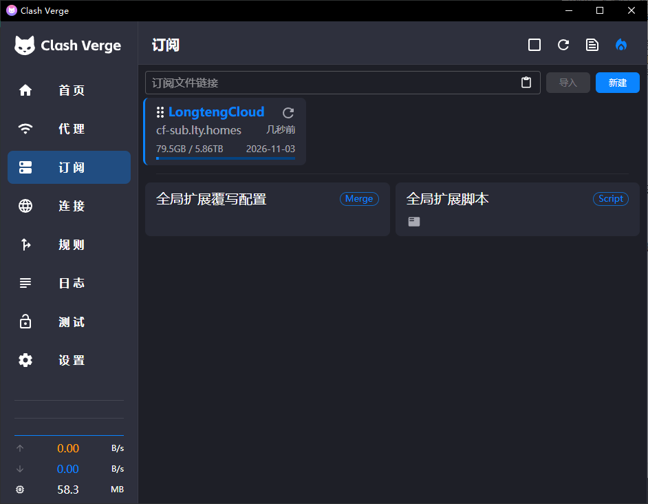Click the Clash Verge title bar icon

pos(12,10)
